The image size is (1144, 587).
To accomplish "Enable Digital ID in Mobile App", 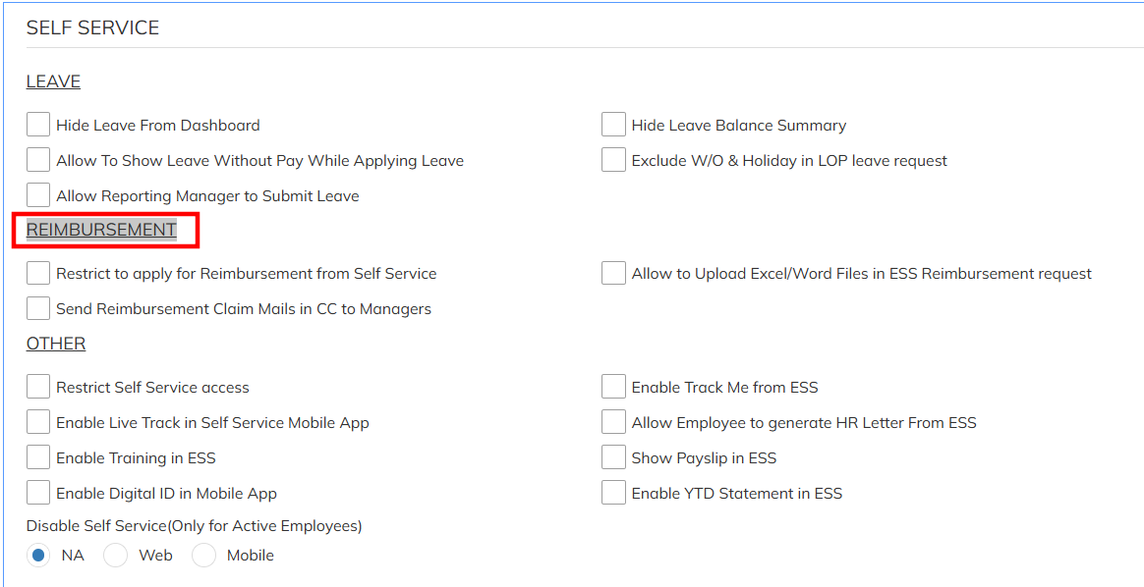I will 38,493.
